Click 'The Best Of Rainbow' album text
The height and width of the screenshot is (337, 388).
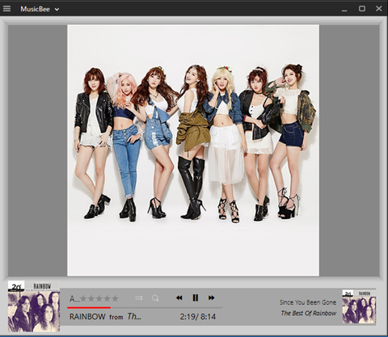coord(309,313)
